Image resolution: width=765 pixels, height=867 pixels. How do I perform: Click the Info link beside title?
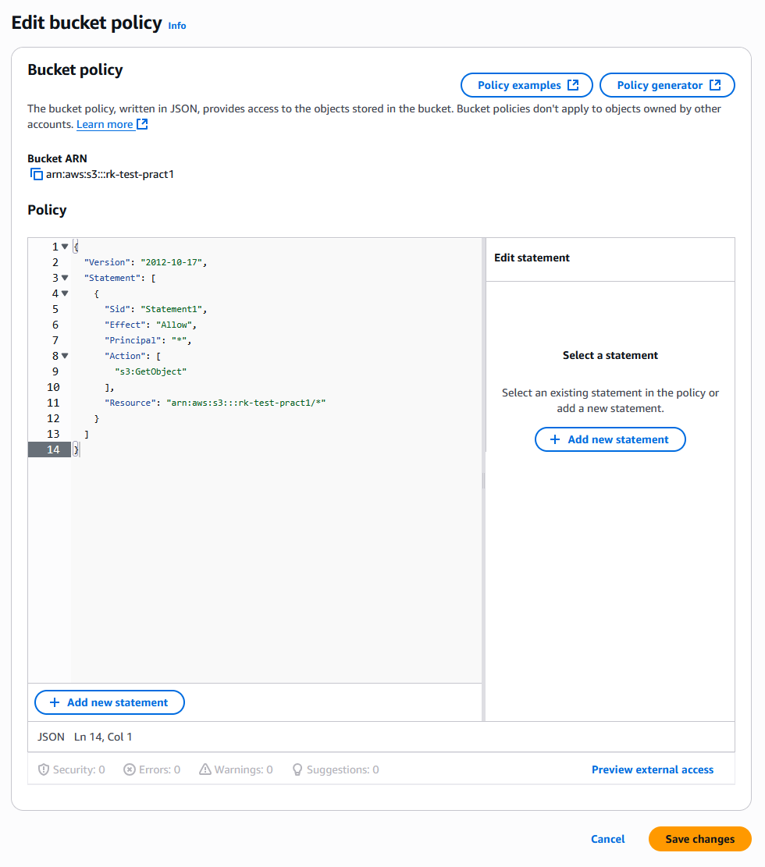point(177,26)
